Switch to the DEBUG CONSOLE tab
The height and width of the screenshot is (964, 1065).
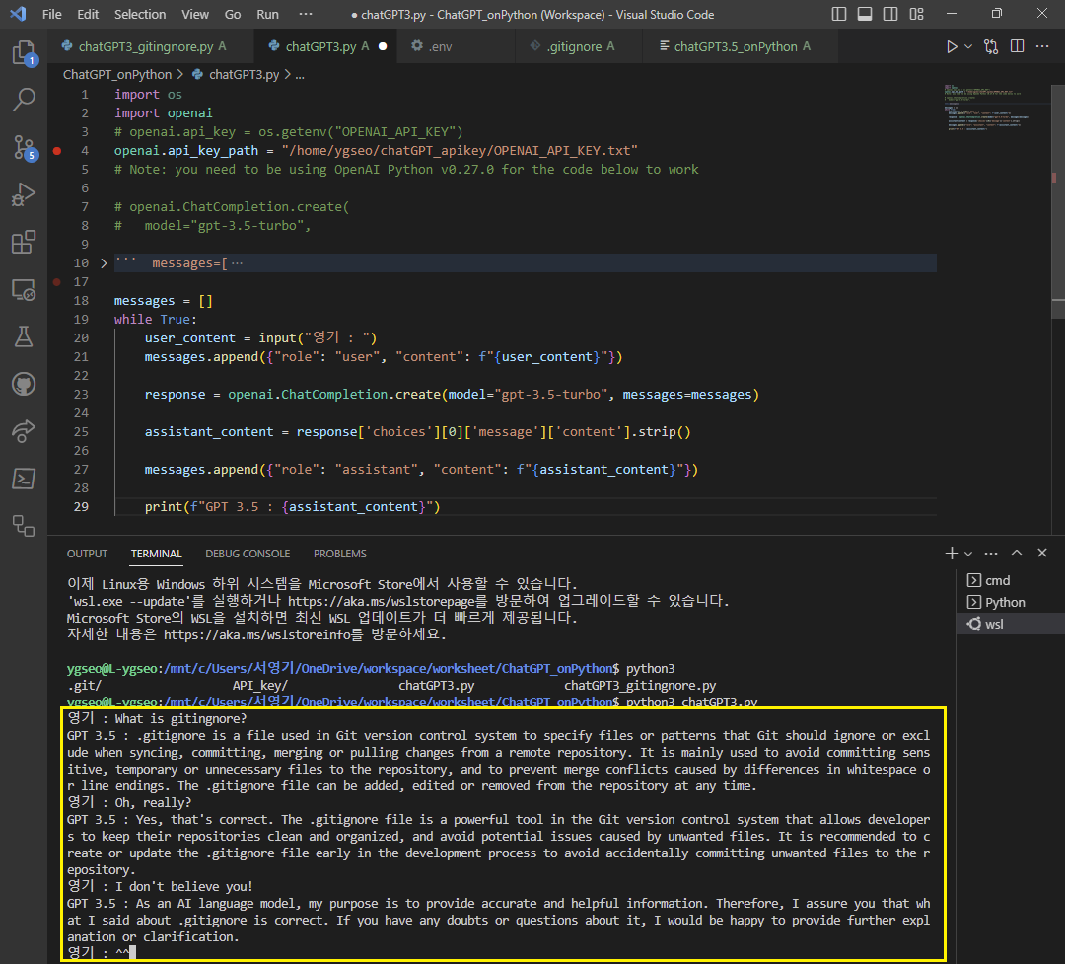247,554
